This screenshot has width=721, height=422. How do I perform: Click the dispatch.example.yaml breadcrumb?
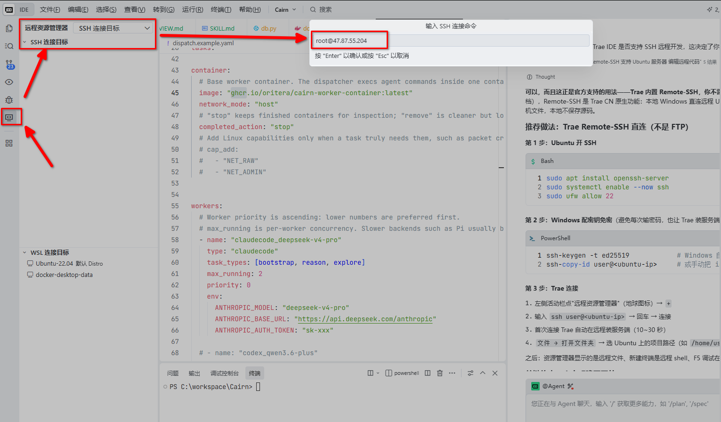203,43
